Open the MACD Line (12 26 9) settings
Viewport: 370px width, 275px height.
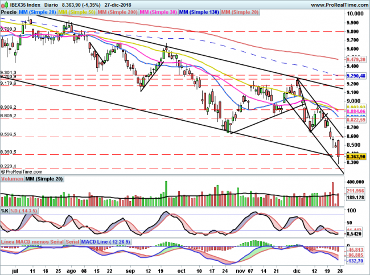(106, 242)
